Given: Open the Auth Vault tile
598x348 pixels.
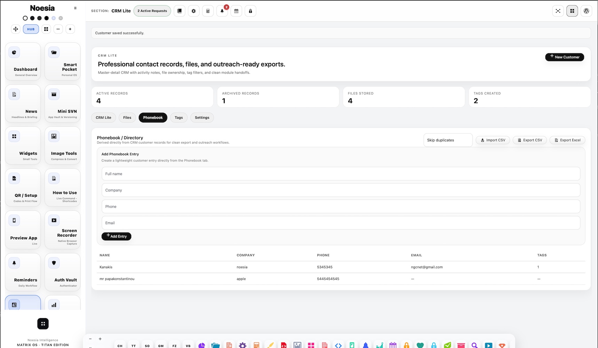Looking at the screenshot, I should click(63, 272).
